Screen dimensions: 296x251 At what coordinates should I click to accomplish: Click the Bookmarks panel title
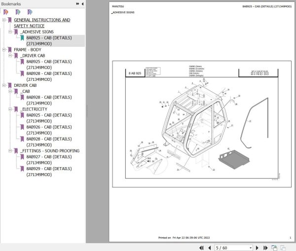(x=11, y=4)
